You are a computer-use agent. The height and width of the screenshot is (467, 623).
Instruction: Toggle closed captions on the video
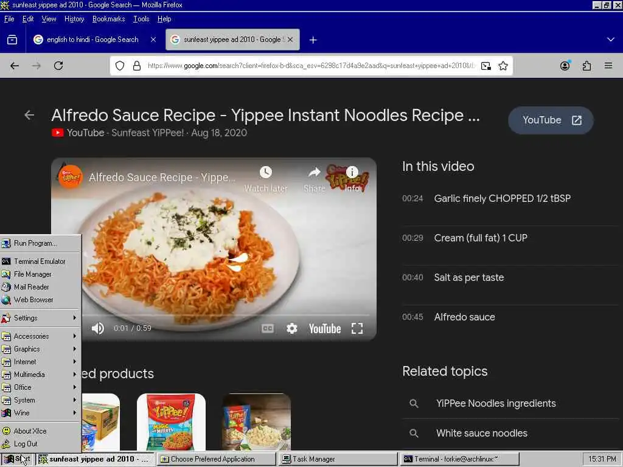point(268,328)
